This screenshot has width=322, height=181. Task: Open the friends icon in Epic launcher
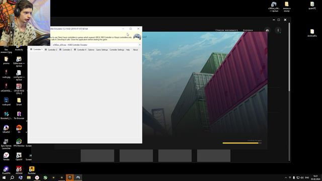(267, 30)
